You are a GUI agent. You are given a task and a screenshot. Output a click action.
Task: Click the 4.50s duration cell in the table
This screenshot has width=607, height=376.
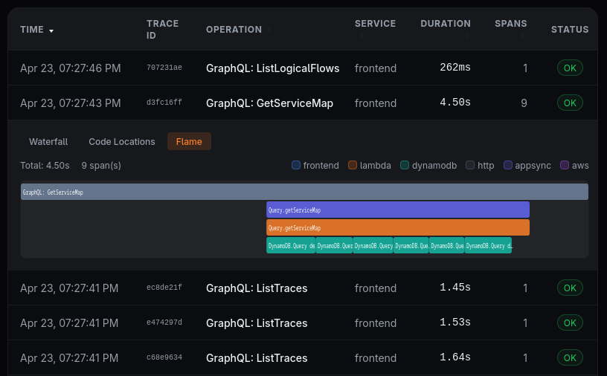455,102
